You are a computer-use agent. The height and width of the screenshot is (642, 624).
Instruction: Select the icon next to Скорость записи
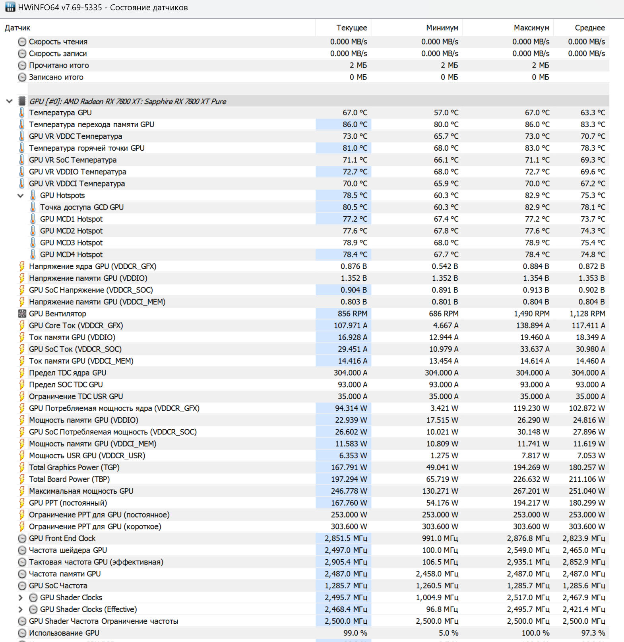pyautogui.click(x=22, y=54)
